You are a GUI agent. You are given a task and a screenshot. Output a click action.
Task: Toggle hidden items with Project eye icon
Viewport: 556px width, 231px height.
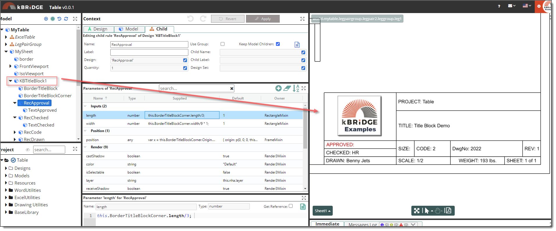(28, 150)
